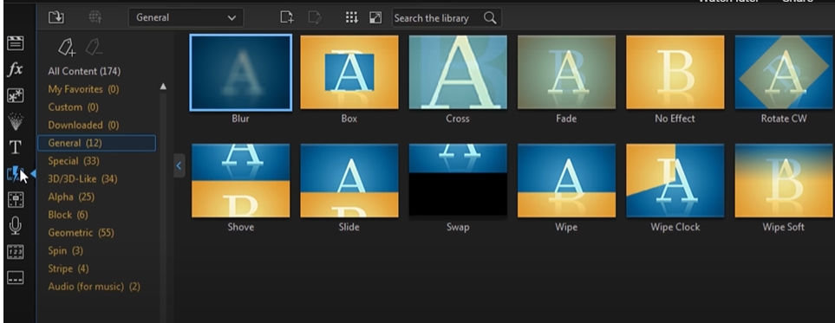
Task: Open the Audio Mixing Room icon
Action: point(15,199)
